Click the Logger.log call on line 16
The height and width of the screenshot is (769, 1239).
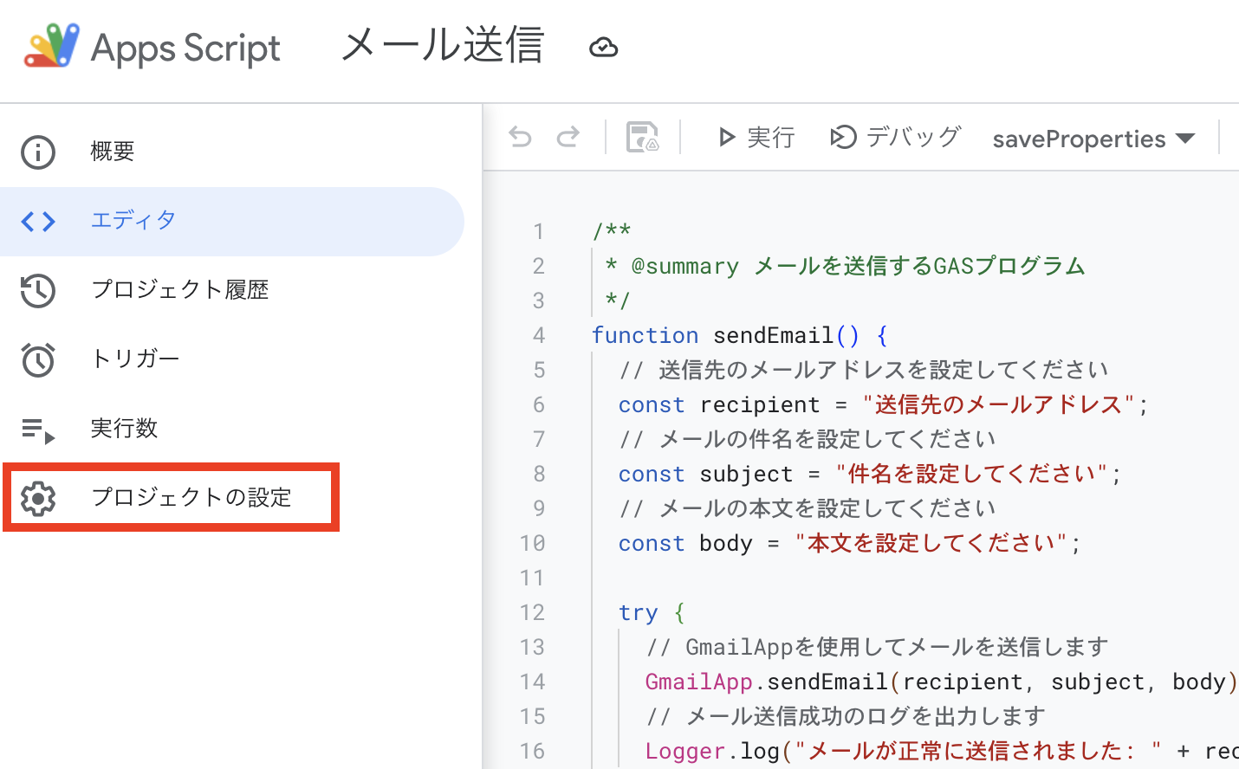(x=942, y=751)
